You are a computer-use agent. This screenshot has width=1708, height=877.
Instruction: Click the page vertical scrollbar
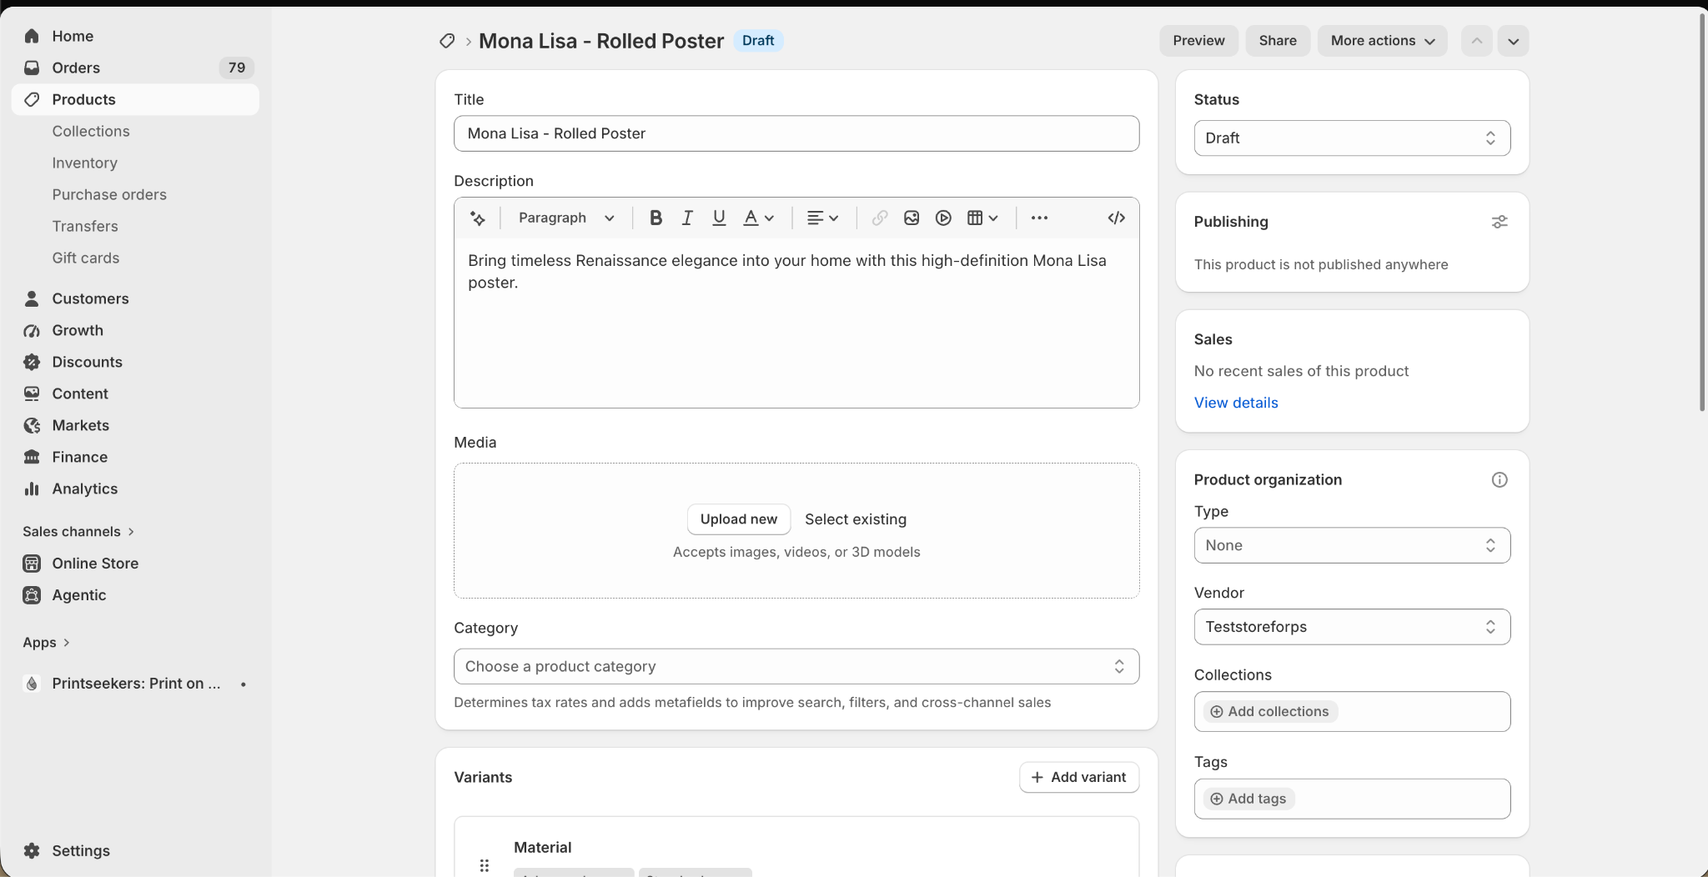[x=1702, y=212]
